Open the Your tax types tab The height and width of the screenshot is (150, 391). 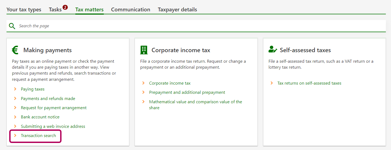24,10
